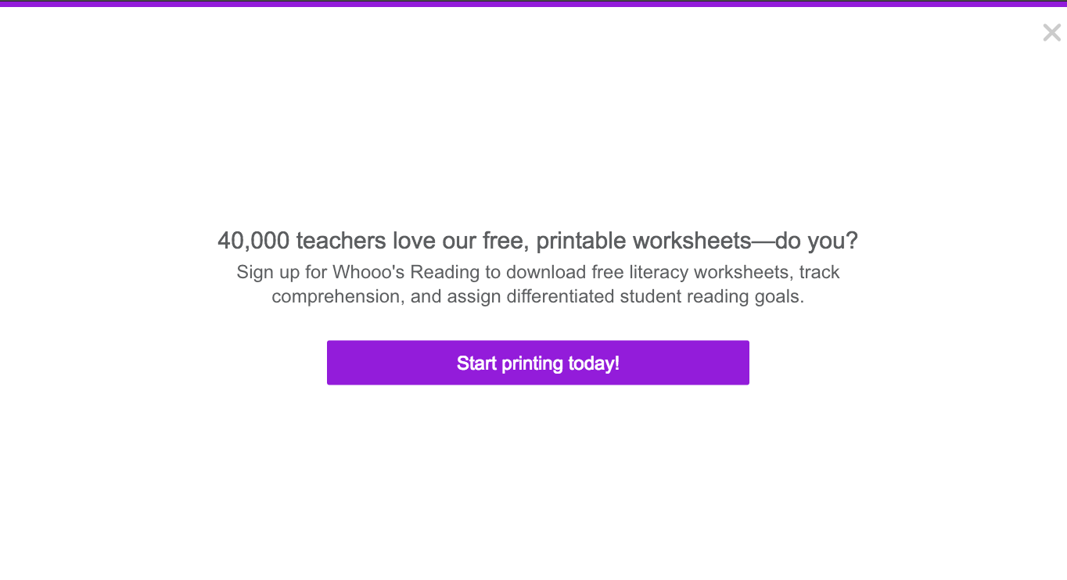Select the word "assign" in the description

(x=474, y=297)
